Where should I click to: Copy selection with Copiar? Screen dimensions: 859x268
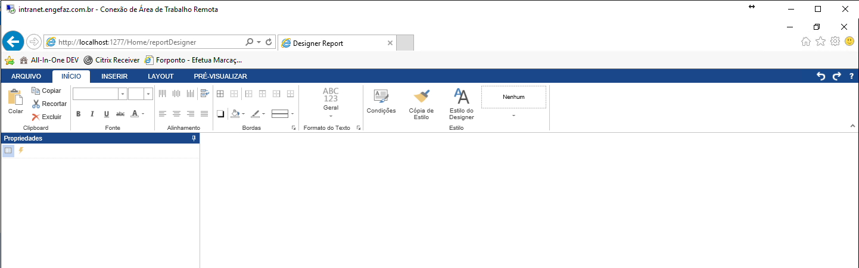[x=46, y=91]
